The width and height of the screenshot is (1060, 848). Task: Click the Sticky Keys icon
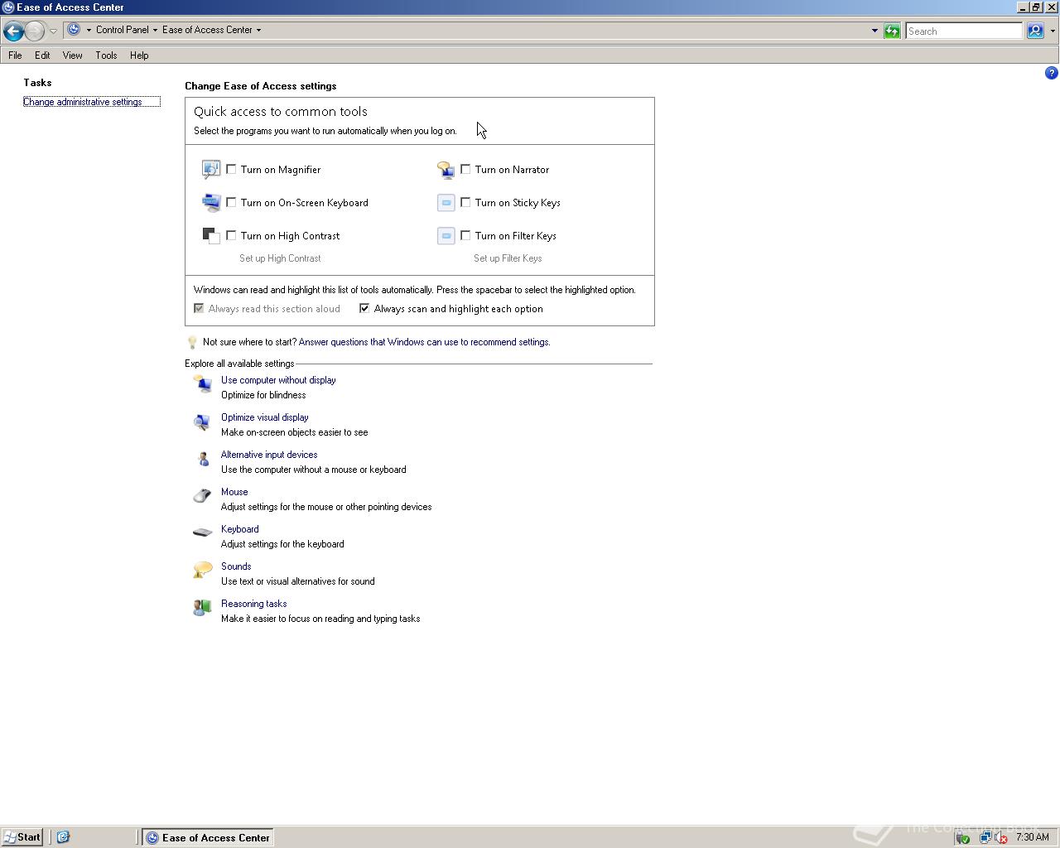point(446,203)
